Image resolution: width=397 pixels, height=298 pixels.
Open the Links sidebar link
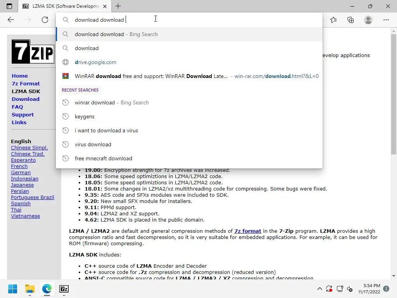pyautogui.click(x=19, y=122)
